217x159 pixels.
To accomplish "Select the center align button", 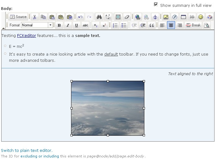I will [171, 25].
